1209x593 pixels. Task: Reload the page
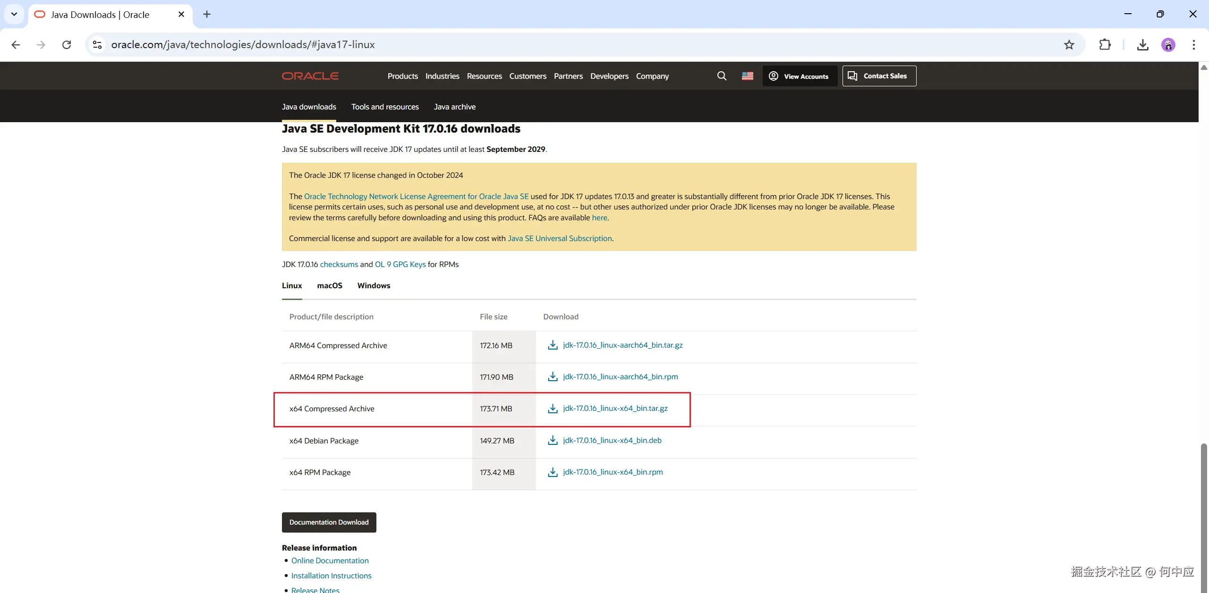tap(67, 45)
